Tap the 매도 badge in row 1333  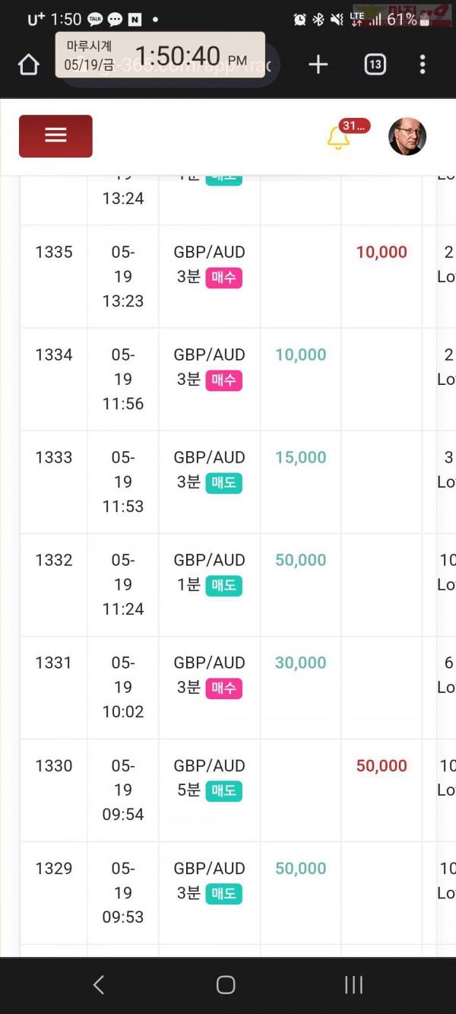pyautogui.click(x=223, y=483)
